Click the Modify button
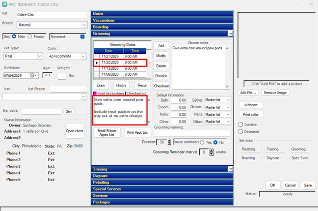 161,56
